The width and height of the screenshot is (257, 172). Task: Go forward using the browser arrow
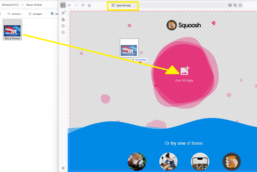click(x=76, y=5)
